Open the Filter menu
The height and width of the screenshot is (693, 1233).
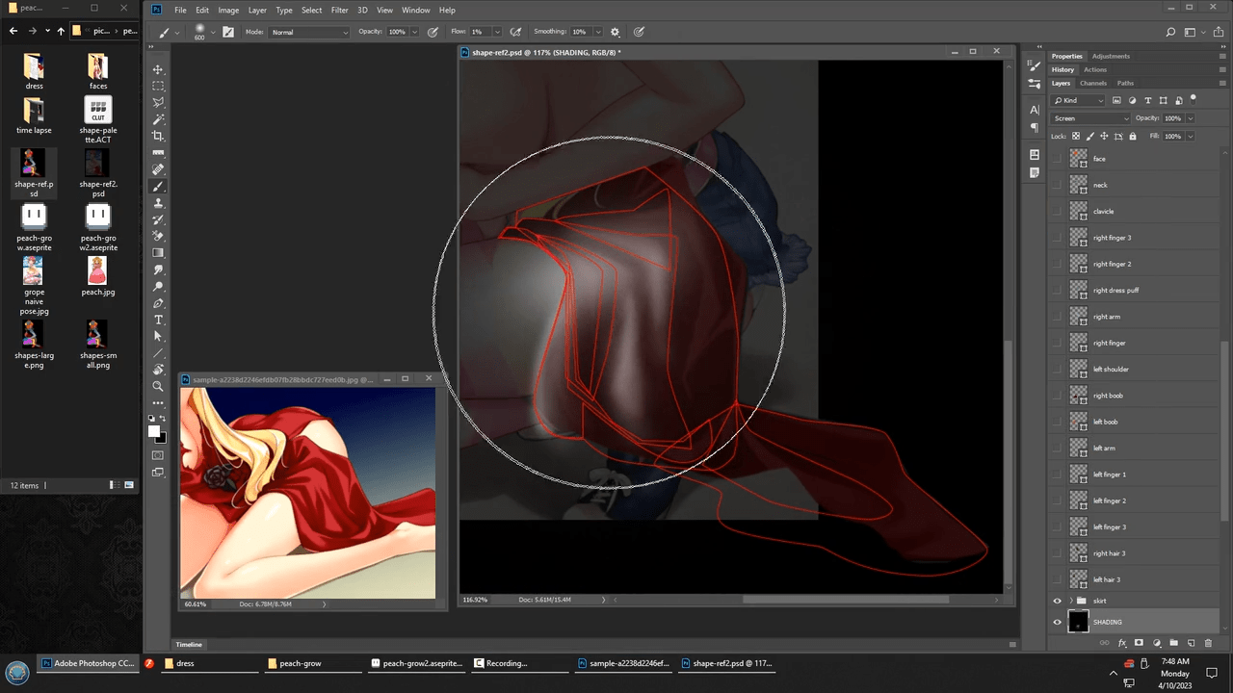coord(339,10)
